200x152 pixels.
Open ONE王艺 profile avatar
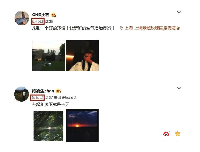click(22, 18)
